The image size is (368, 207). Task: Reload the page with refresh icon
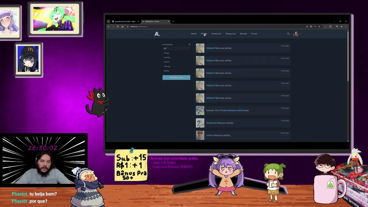click(x=118, y=26)
